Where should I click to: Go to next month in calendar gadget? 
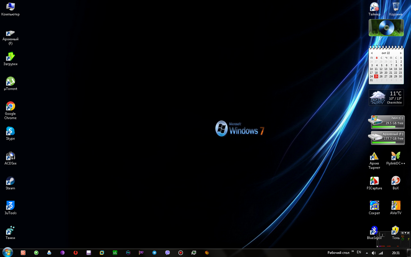(x=401, y=53)
